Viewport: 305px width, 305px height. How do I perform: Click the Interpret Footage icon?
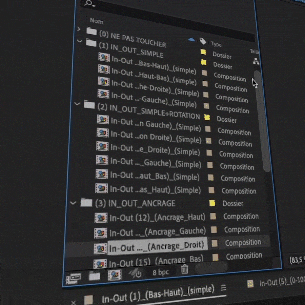coord(74,278)
